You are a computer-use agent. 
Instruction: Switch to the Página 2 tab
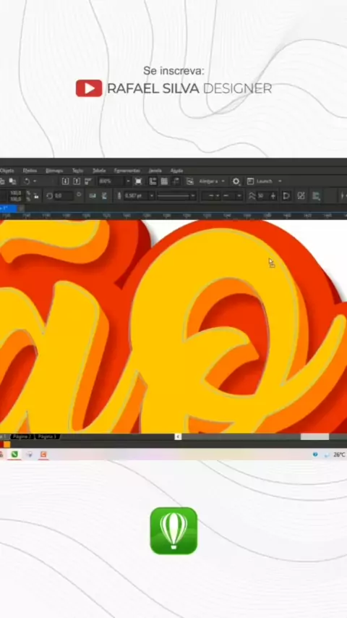22,436
